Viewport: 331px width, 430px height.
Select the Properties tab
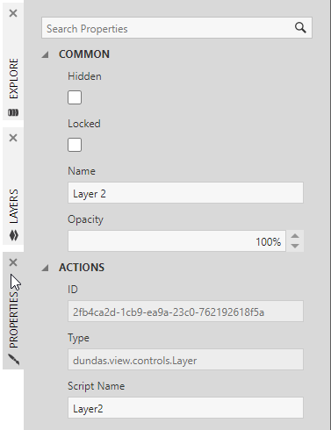click(x=13, y=320)
